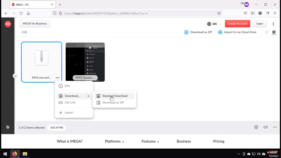Click the padlock site info icon
The image size is (281, 158).
tap(60, 13)
